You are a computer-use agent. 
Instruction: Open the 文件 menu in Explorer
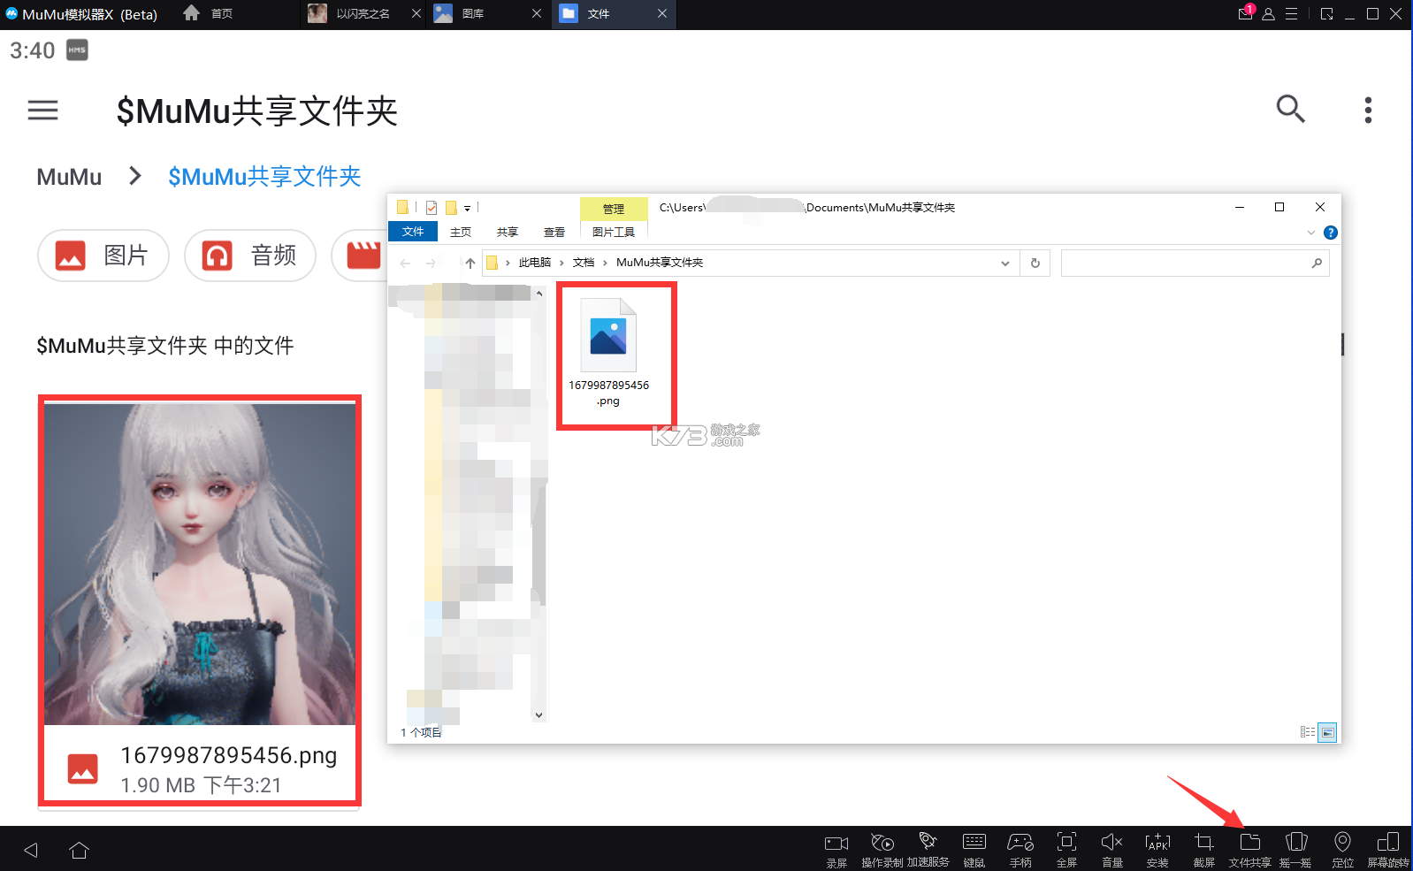click(x=413, y=232)
